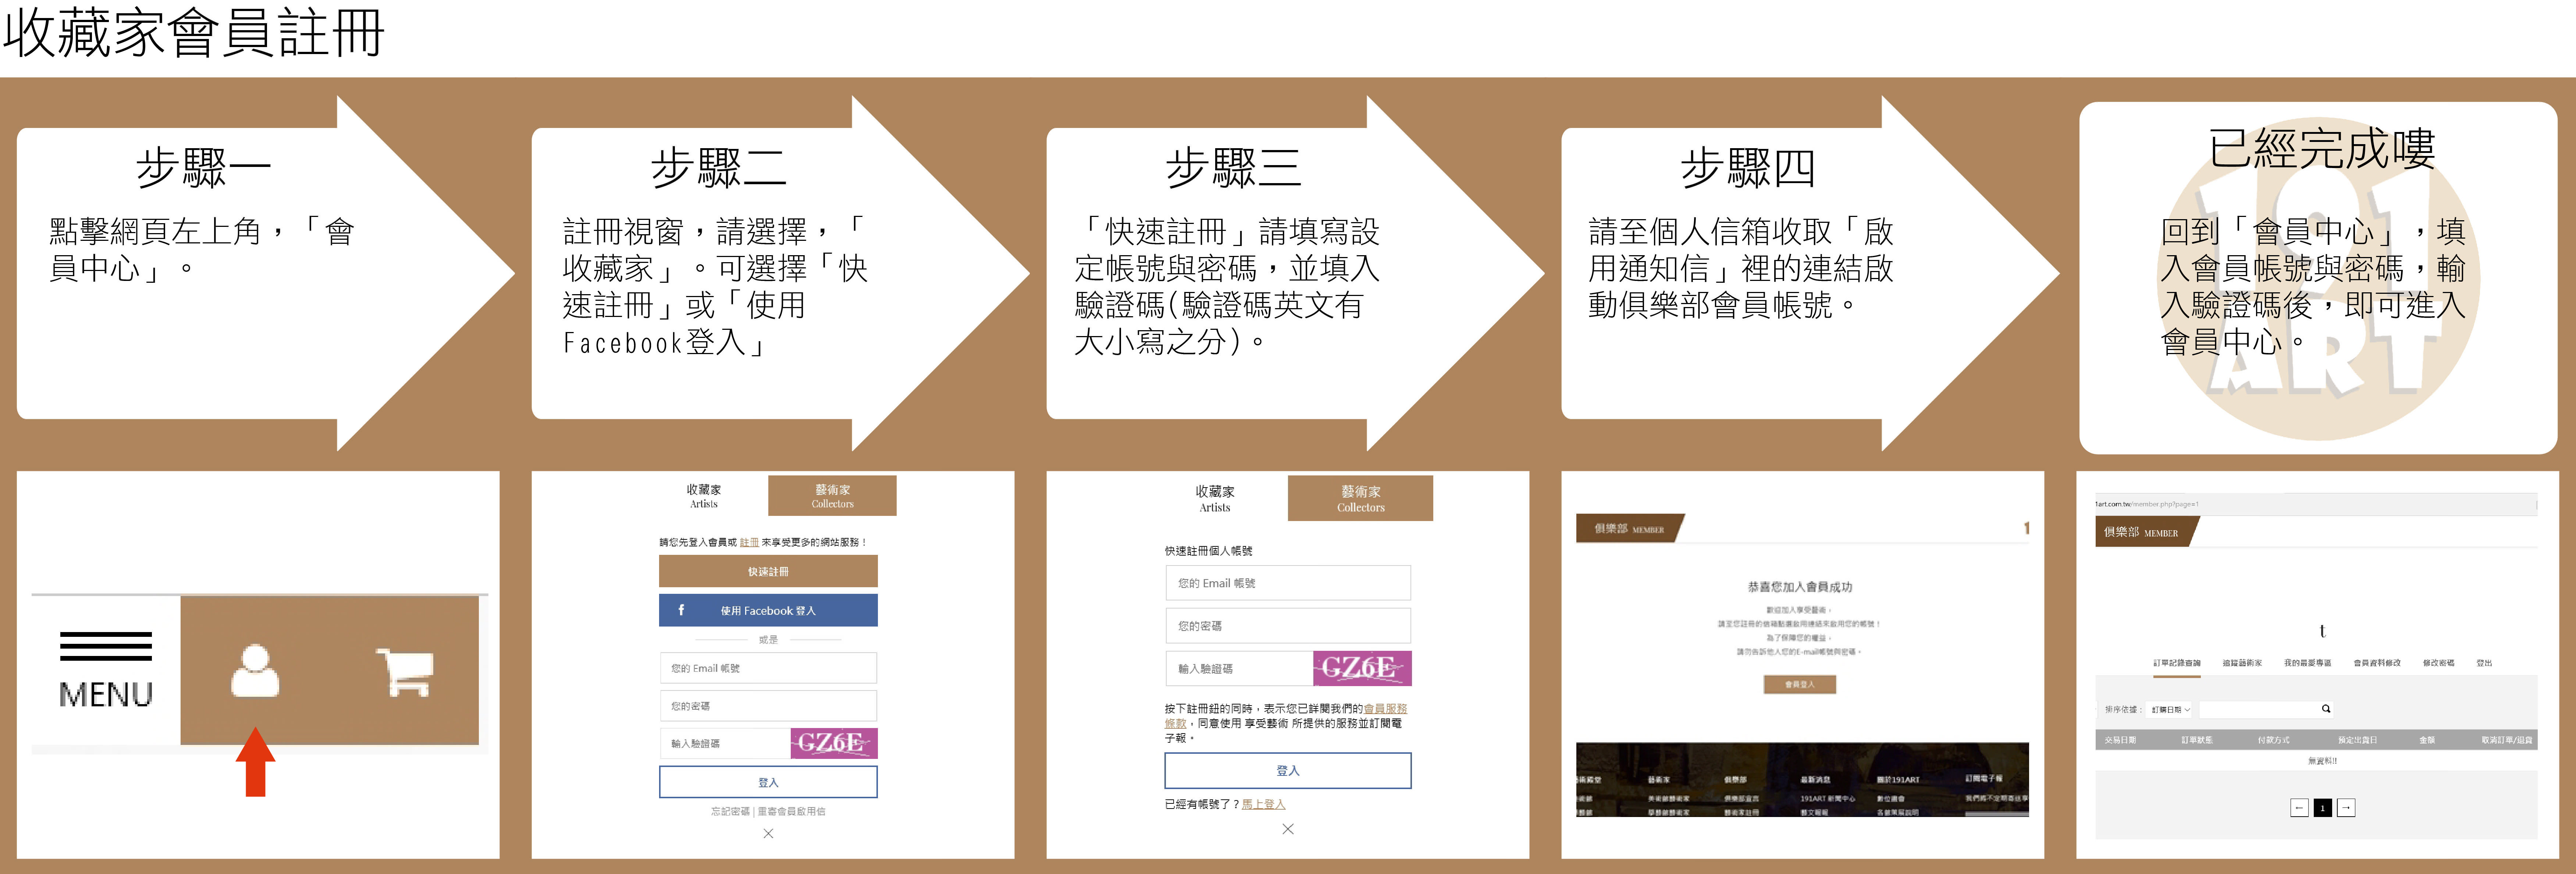Screen dimensions: 2576x874
Task: Click the search magnifier in order search
Action: 2325,709
